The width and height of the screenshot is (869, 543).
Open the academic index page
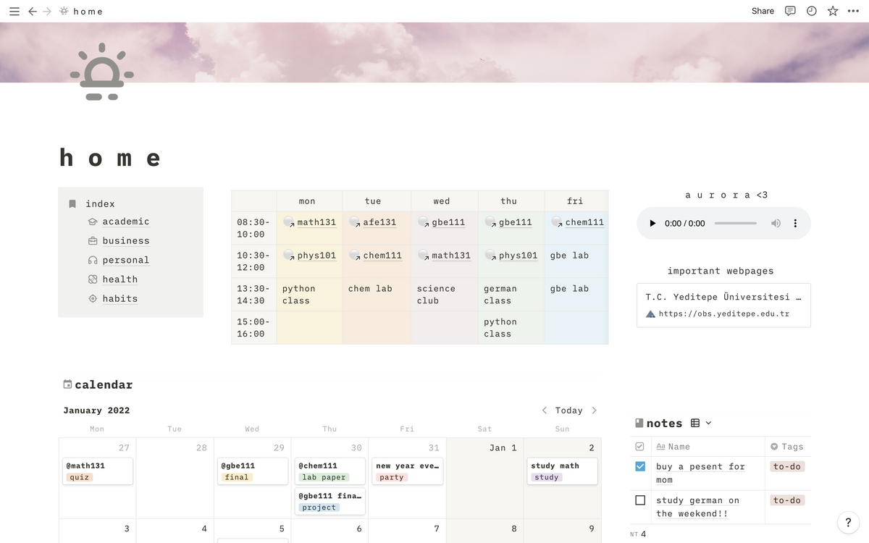125,222
